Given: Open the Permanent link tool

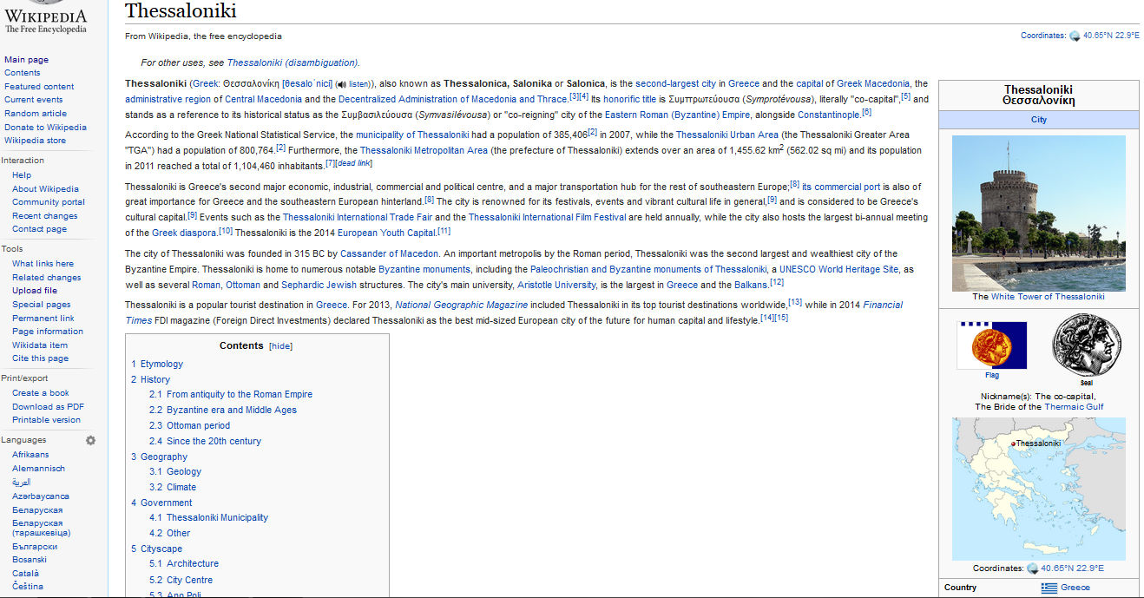Looking at the screenshot, I should click(x=43, y=319).
